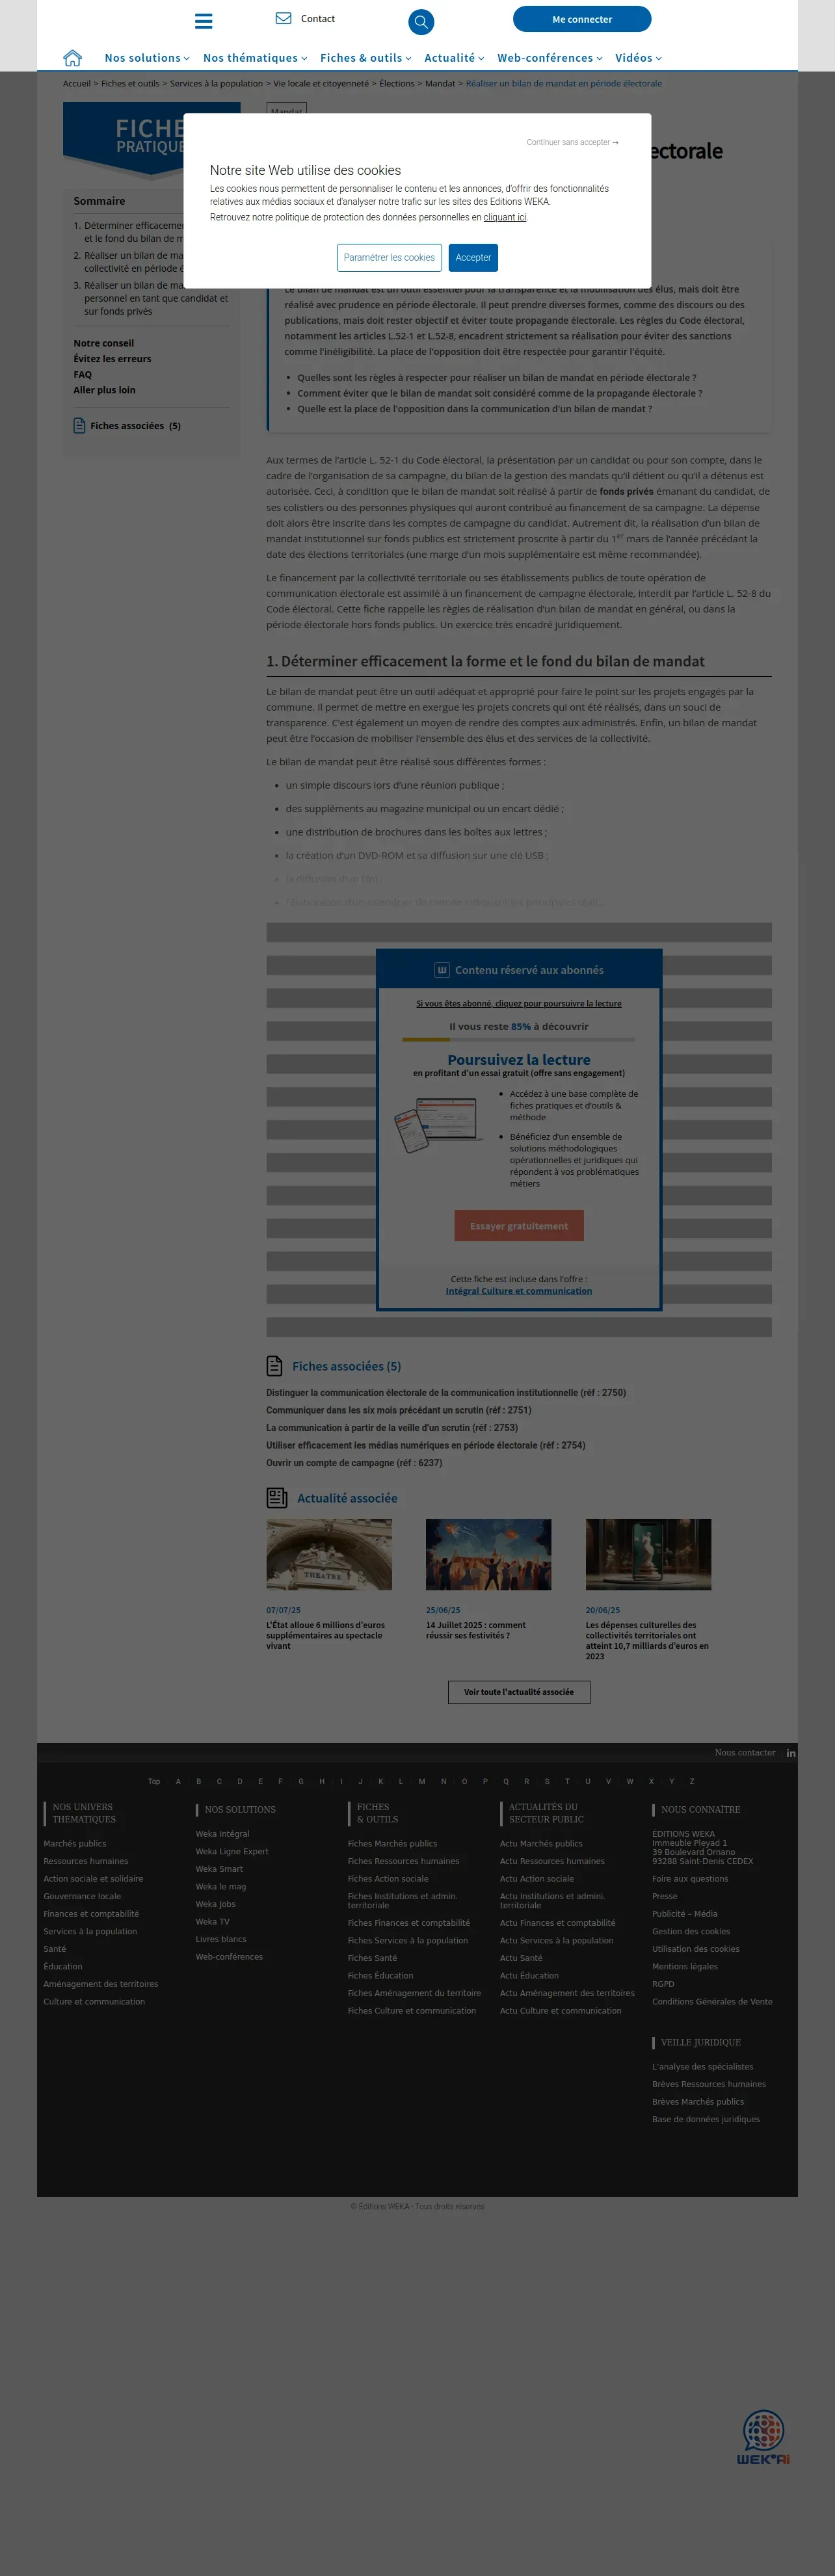Click the Me connecter button
This screenshot has width=835, height=2576.
(x=582, y=19)
